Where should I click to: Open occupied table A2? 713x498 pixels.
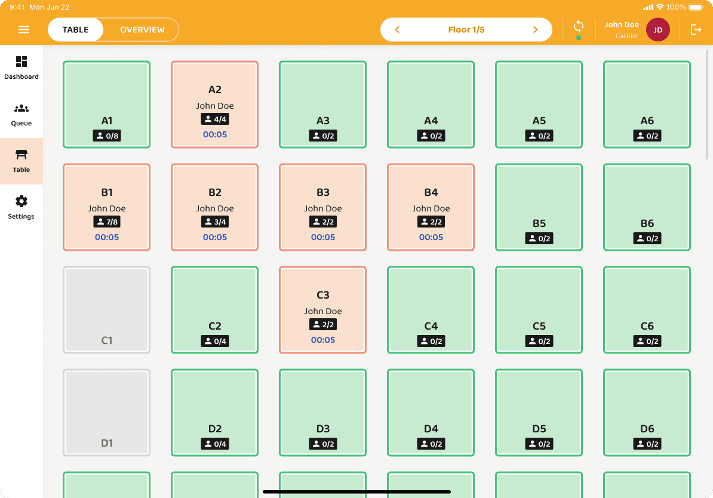214,104
